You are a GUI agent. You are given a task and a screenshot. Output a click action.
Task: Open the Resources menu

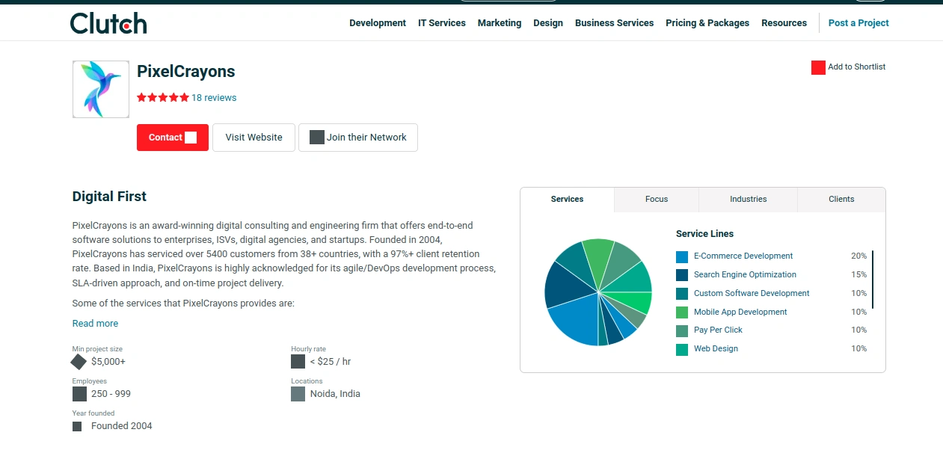click(784, 23)
